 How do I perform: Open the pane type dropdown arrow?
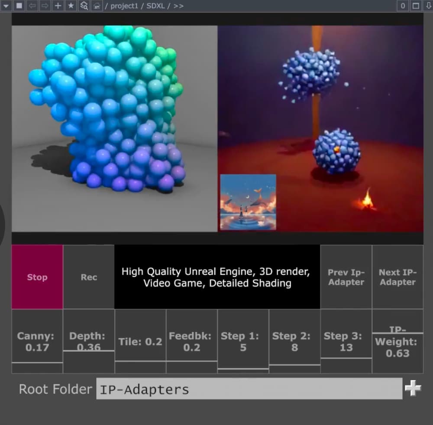6,6
